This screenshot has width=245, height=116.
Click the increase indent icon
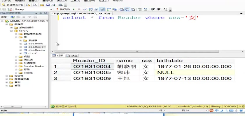pyautogui.click(x=159, y=9)
